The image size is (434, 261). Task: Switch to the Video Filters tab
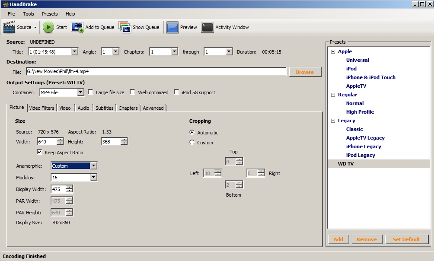(42, 108)
